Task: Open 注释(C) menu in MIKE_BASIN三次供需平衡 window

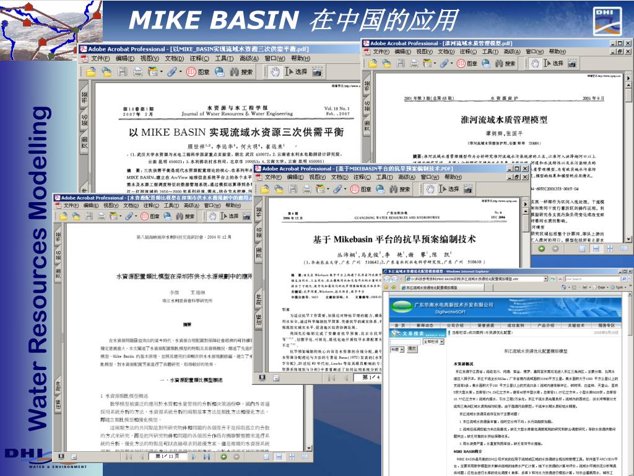Action: (199, 58)
